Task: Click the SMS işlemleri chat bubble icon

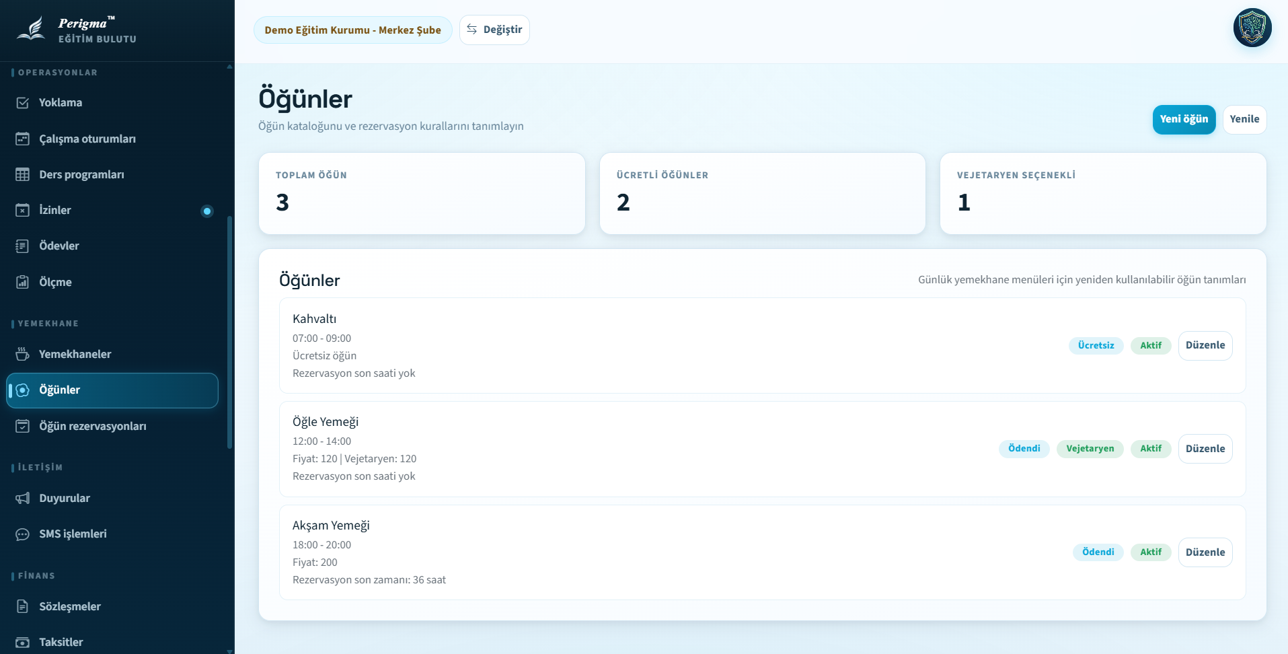Action: coord(22,534)
